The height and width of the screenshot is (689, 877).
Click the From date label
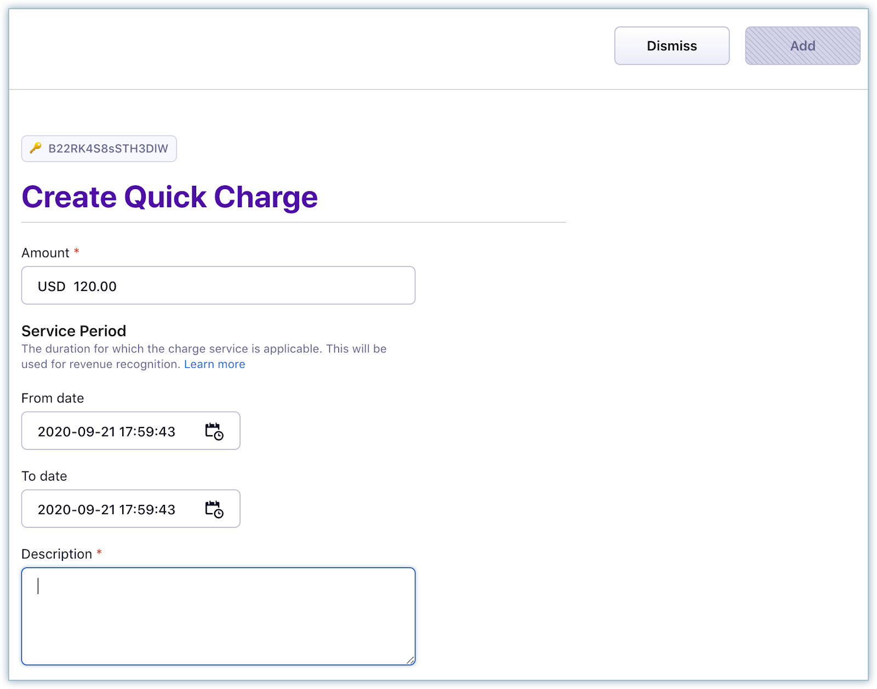53,398
